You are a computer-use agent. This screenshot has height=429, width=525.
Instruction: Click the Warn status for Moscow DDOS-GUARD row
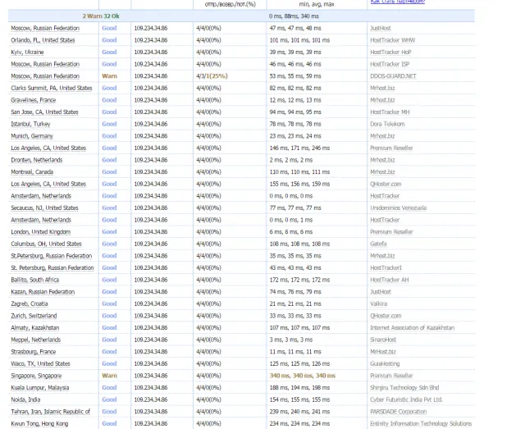pyautogui.click(x=109, y=76)
